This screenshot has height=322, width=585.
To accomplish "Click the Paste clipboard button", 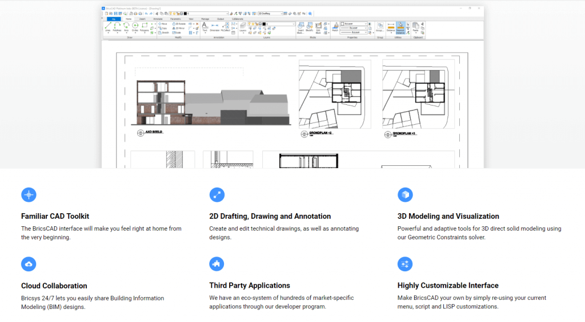I will click(x=415, y=27).
